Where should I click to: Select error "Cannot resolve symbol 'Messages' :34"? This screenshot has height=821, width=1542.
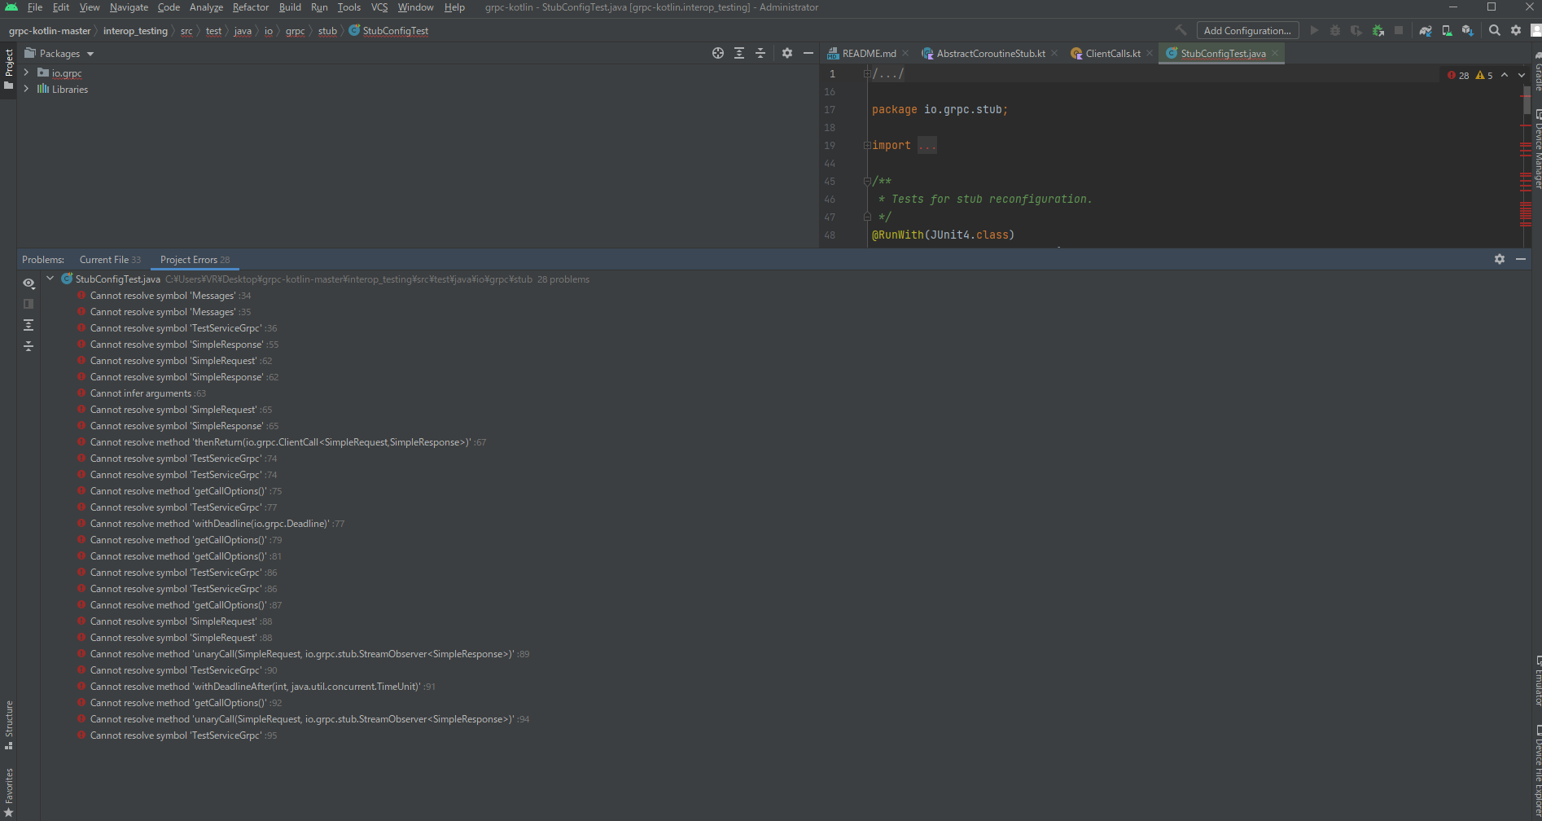click(170, 296)
